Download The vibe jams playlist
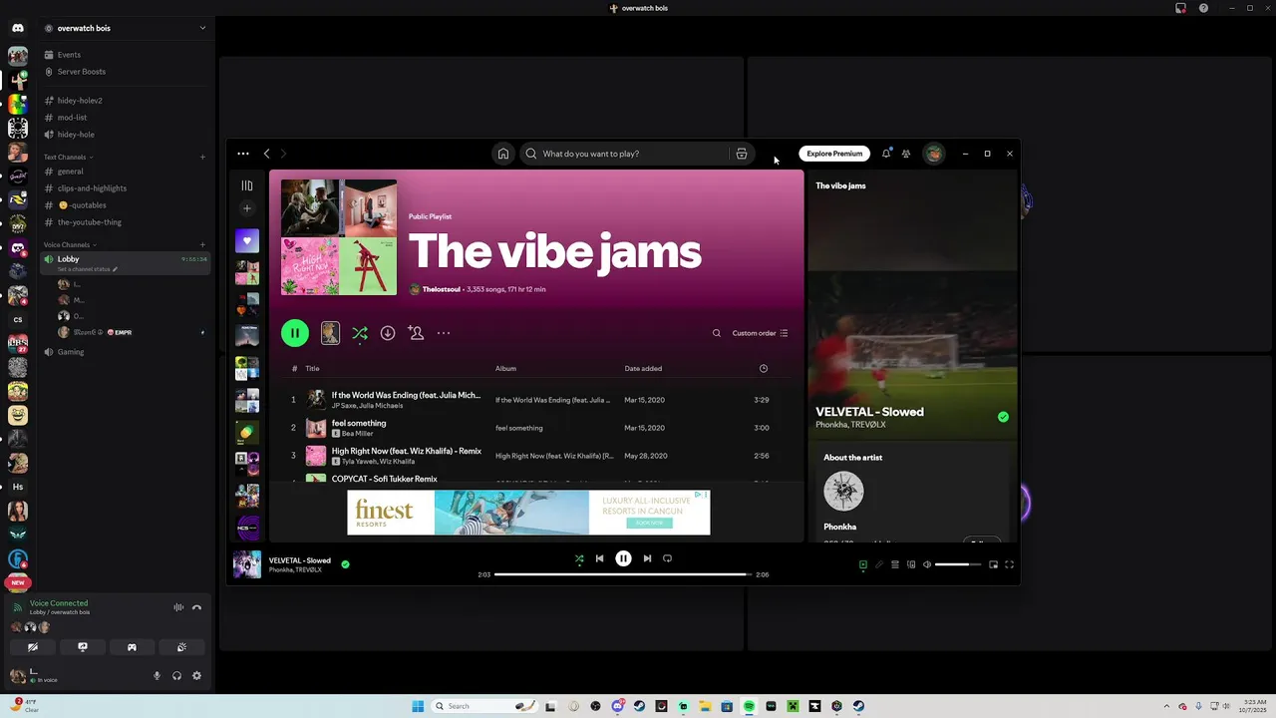Screen dimensions: 1276x718 (388, 333)
